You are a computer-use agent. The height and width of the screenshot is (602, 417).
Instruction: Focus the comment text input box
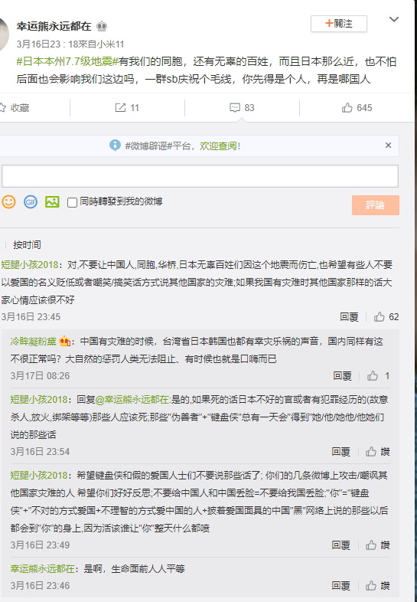[200, 176]
